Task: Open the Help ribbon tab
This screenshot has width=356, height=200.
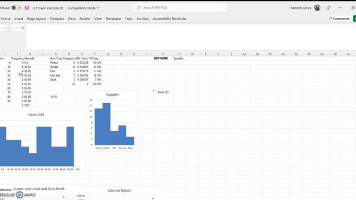Action: click(x=128, y=18)
